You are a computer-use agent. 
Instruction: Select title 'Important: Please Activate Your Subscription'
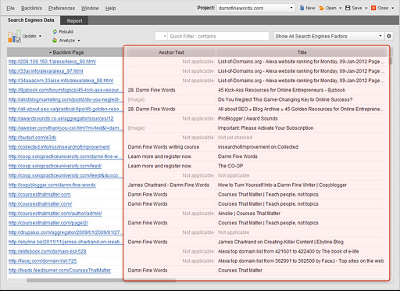tap(266, 128)
